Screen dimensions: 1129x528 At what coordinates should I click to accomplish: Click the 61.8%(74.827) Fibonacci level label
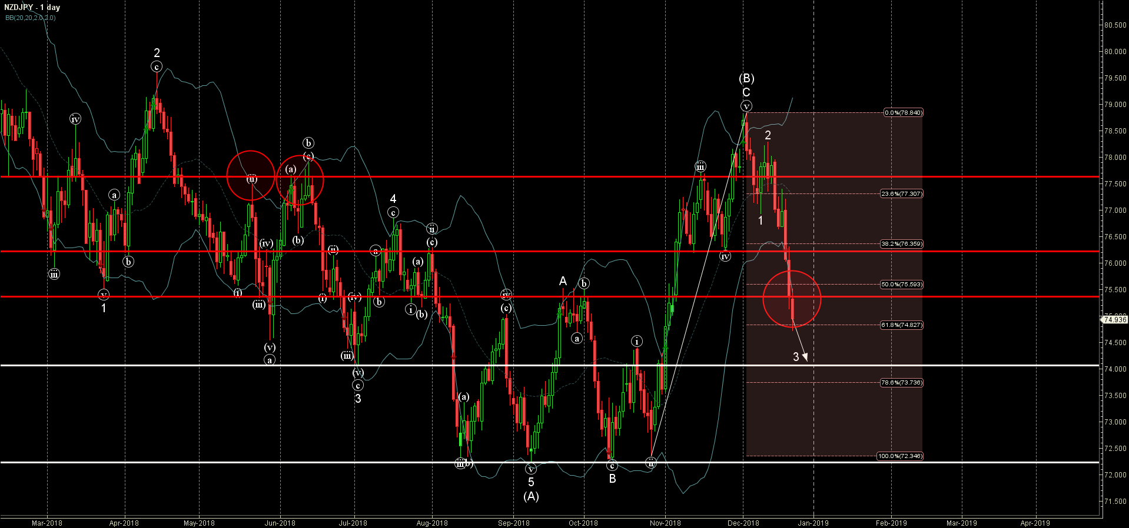(901, 325)
